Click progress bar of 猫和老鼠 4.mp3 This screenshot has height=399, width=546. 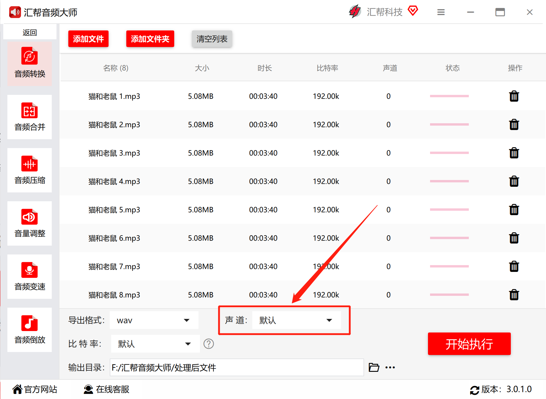[x=449, y=181]
